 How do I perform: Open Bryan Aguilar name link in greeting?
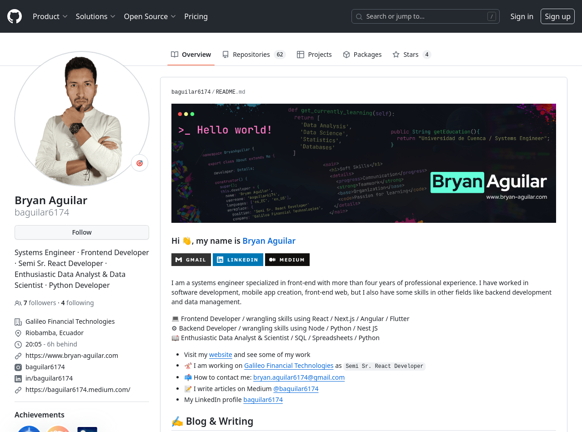(x=269, y=241)
